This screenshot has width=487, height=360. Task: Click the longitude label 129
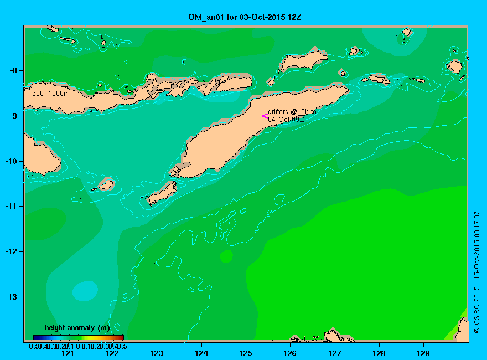(423, 353)
